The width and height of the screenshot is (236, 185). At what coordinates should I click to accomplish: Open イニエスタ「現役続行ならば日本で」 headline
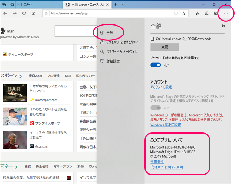48,135
